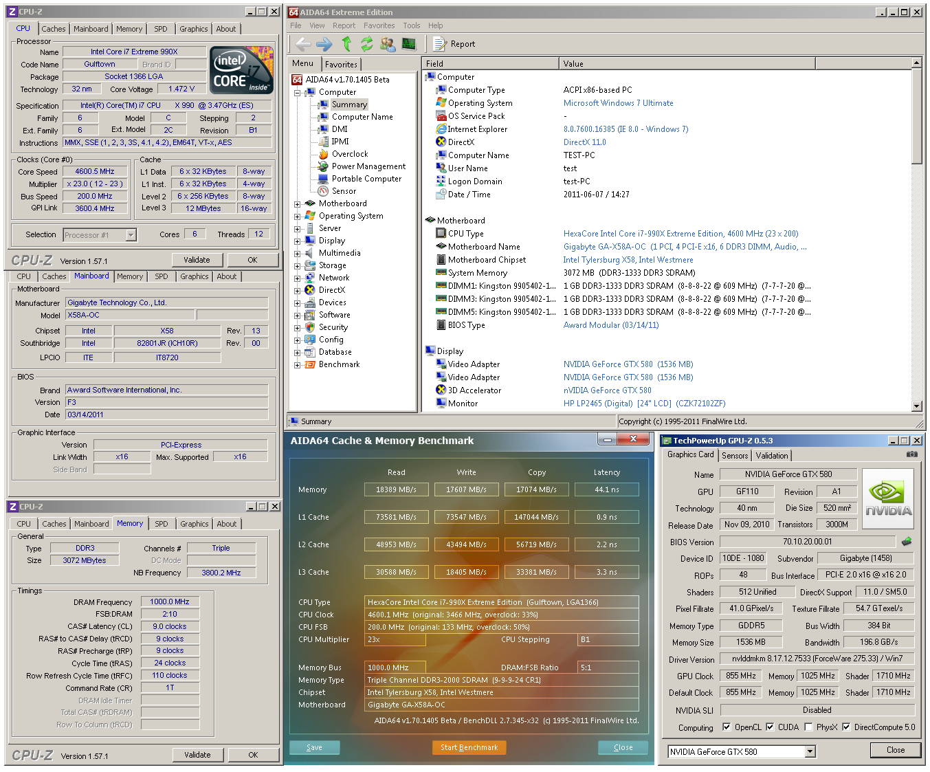
Task: Click Close in the Cache & Memory Benchmark
Action: pyautogui.click(x=623, y=747)
